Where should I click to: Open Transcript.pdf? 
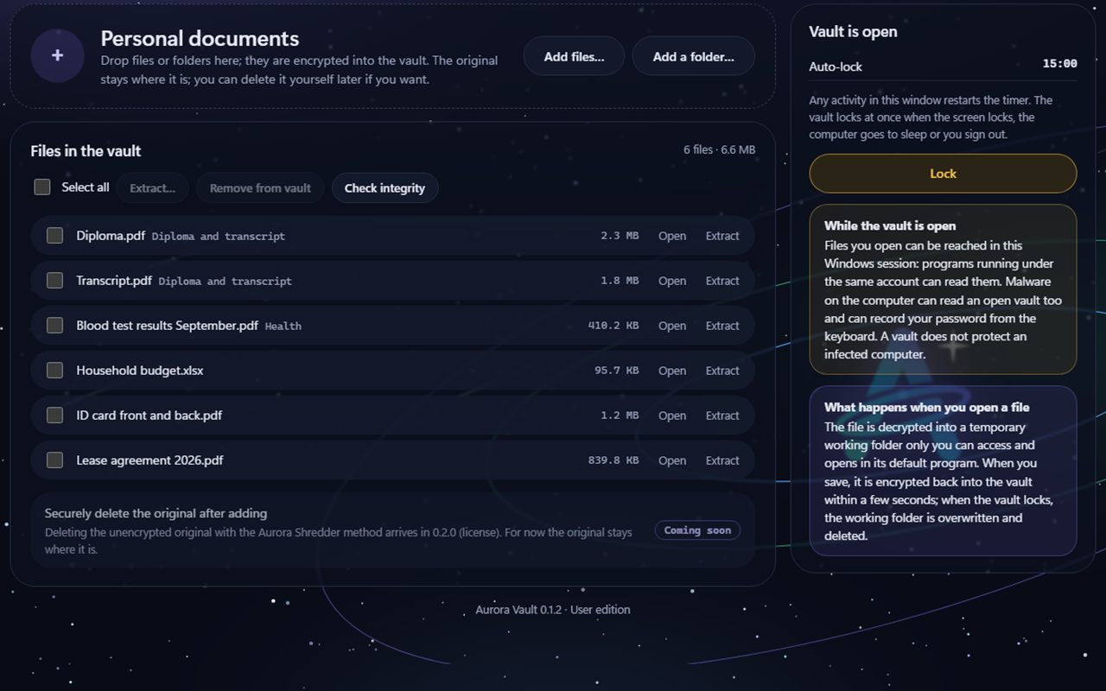pos(672,281)
